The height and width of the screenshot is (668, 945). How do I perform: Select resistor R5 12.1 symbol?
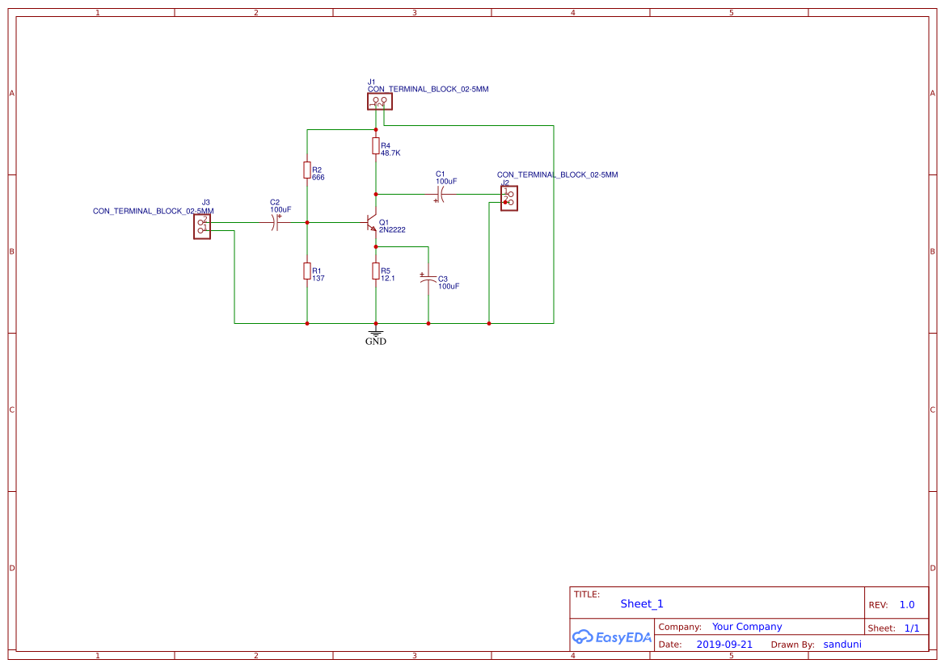pos(375,272)
